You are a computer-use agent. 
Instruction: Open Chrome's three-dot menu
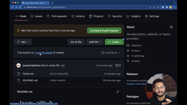tap(174, 7)
